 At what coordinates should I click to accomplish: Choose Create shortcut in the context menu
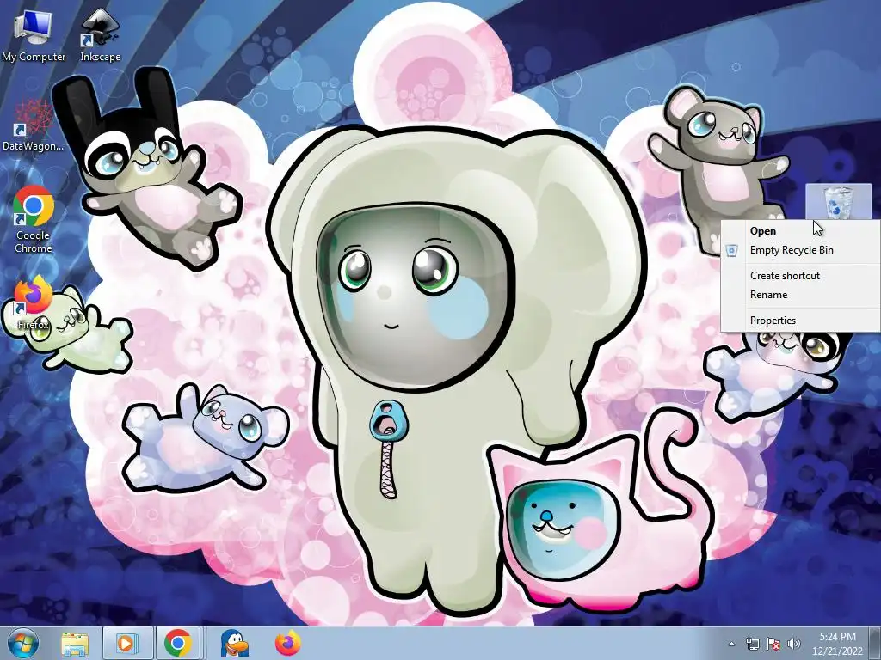800,276
